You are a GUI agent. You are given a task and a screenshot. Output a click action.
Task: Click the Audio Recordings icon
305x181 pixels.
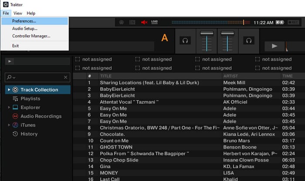coord(15,116)
